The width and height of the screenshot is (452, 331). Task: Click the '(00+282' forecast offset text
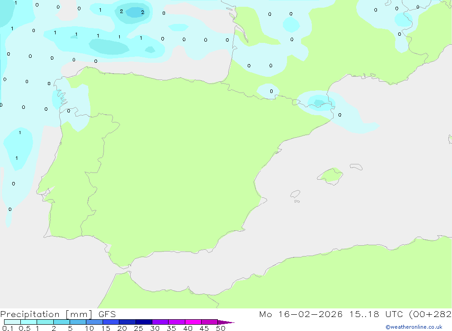pyautogui.click(x=430, y=314)
